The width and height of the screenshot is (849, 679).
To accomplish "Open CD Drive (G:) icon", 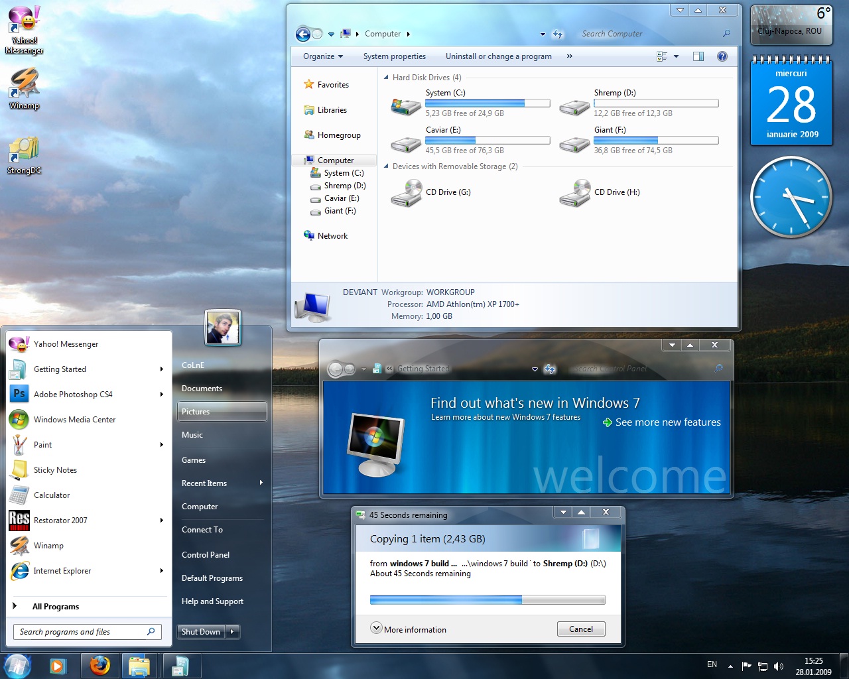I will (406, 193).
